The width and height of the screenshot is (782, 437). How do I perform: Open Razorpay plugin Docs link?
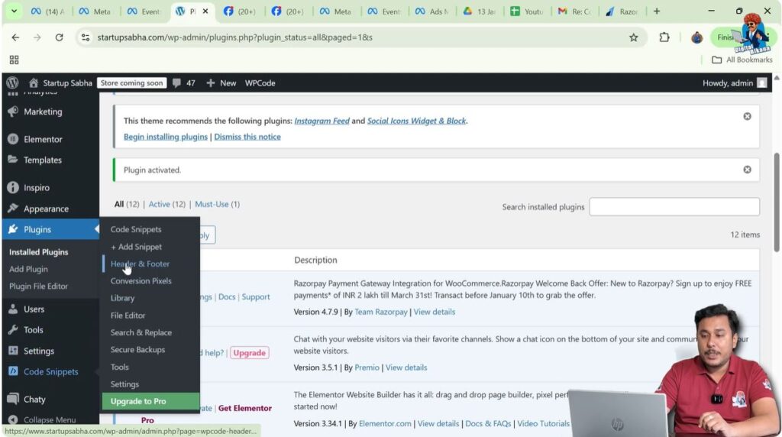227,297
